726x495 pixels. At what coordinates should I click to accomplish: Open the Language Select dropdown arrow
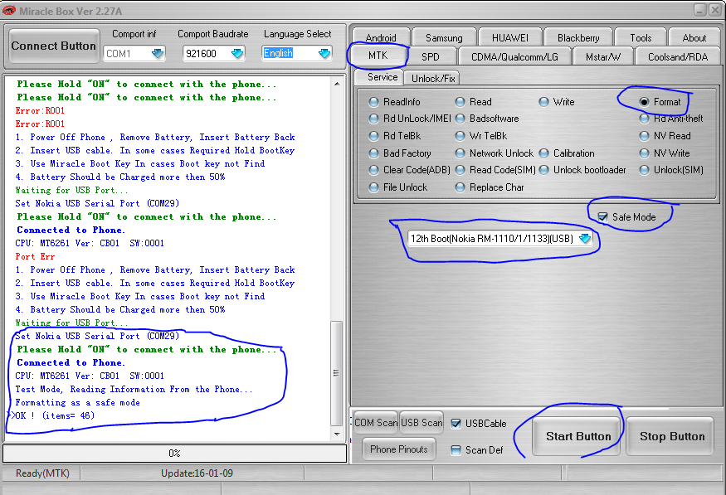[324, 53]
